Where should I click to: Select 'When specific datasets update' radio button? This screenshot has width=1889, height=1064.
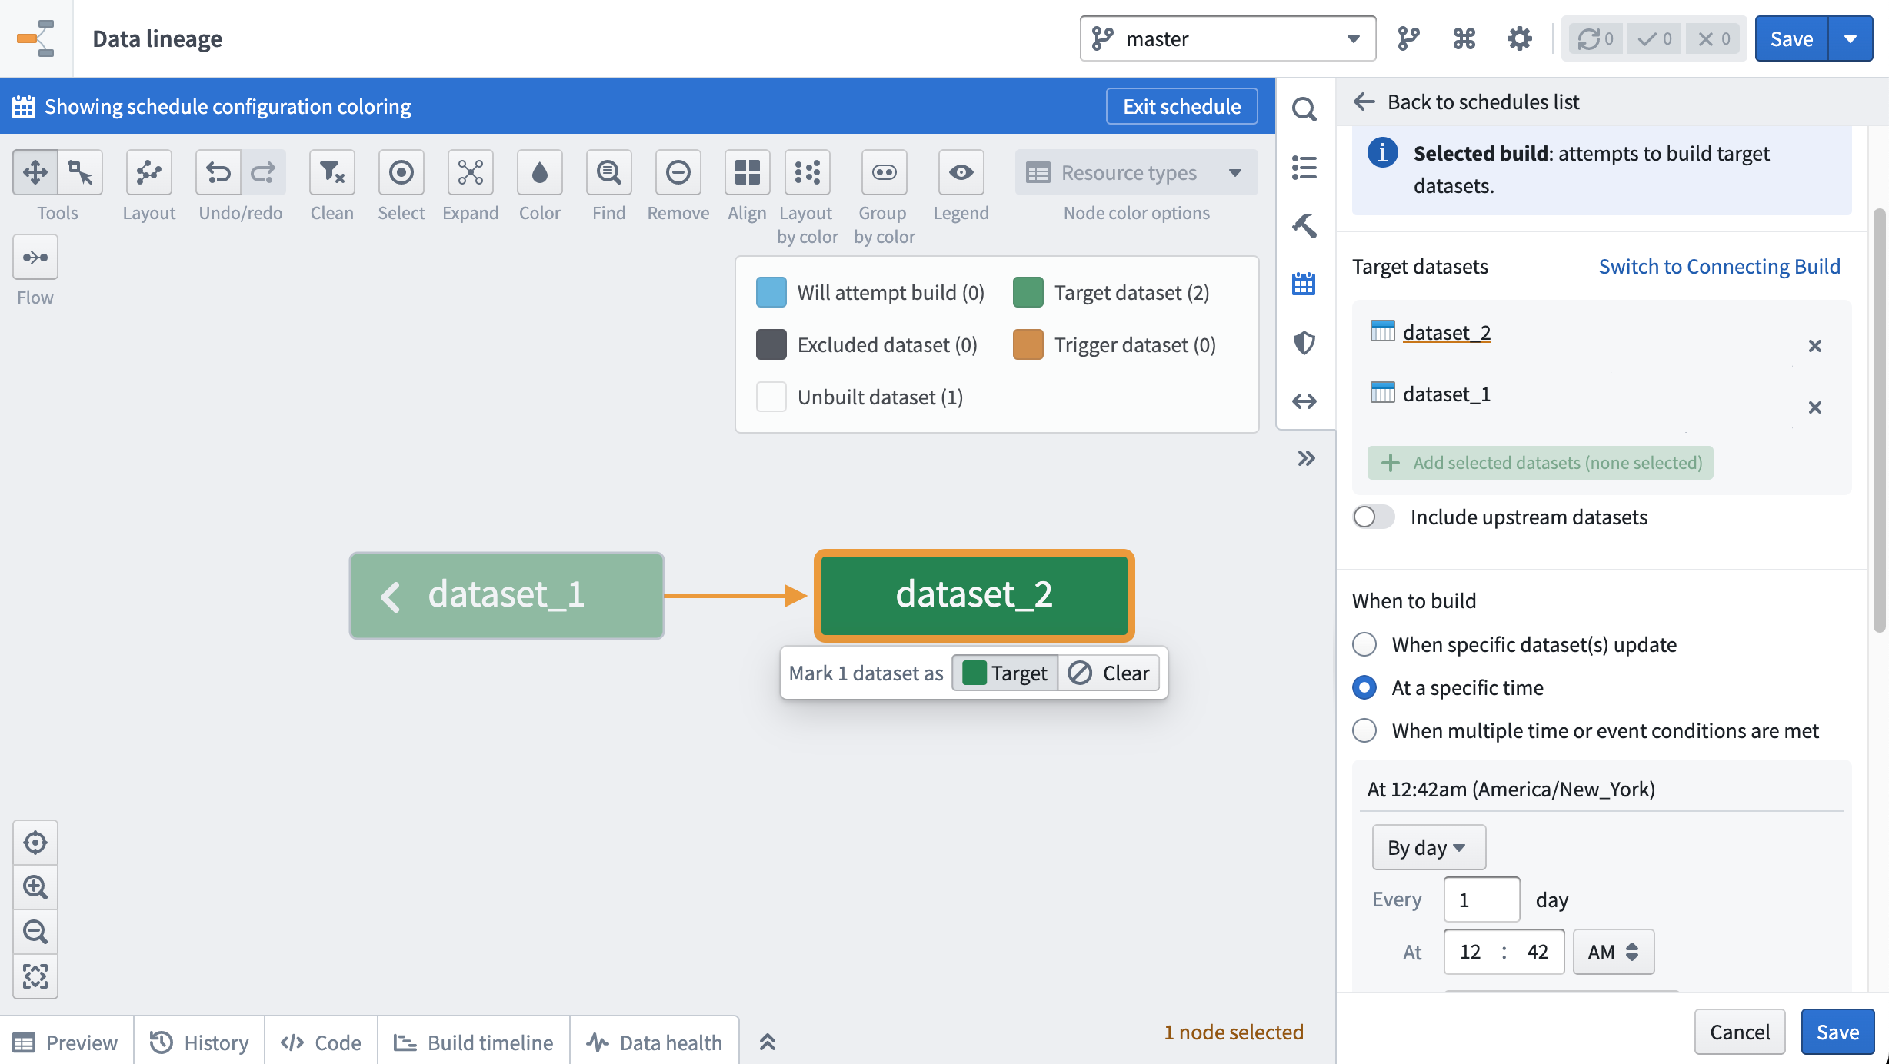[x=1364, y=643]
